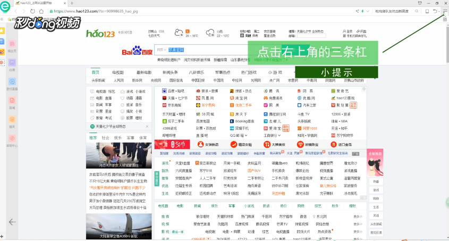449x241 pixels.
Task: Click the browser reload button
Action: (x=32, y=11)
